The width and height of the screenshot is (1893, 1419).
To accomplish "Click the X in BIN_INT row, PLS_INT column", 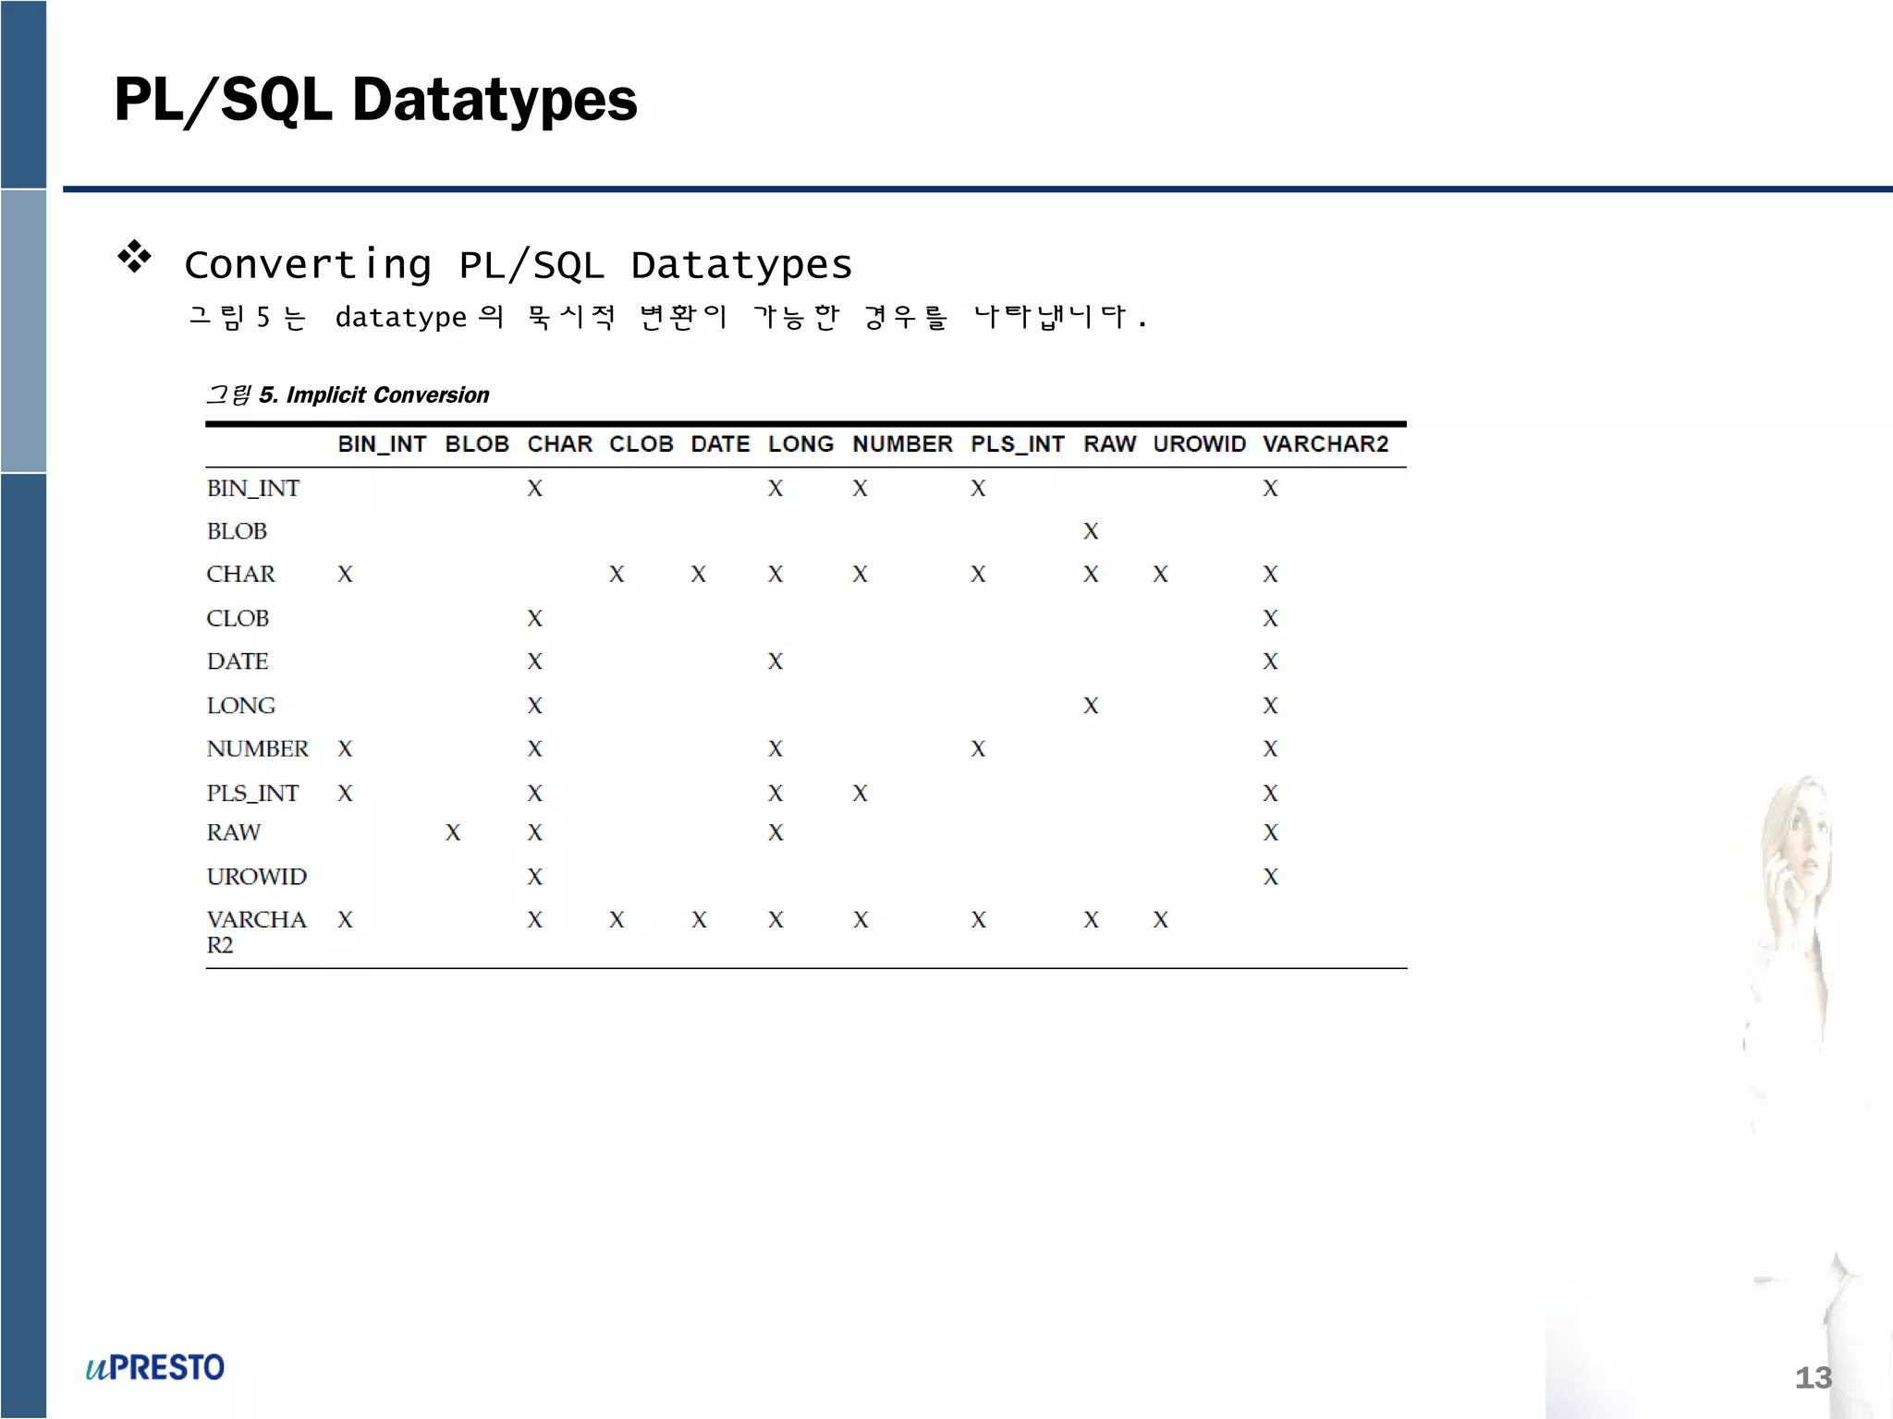I will [x=978, y=489].
